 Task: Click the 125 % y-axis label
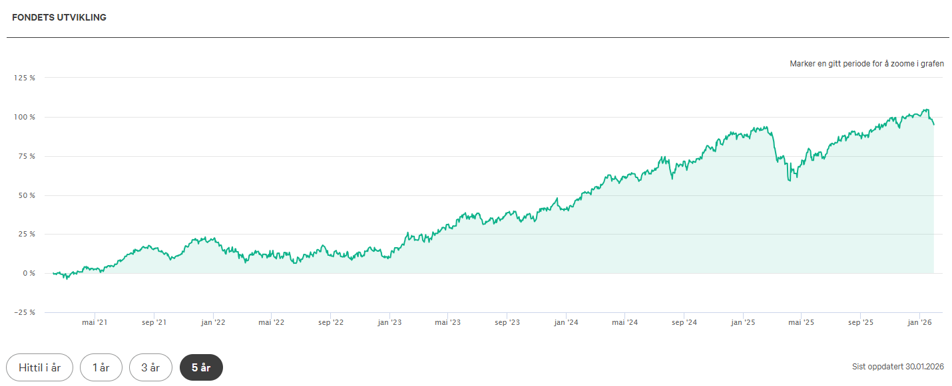click(25, 78)
